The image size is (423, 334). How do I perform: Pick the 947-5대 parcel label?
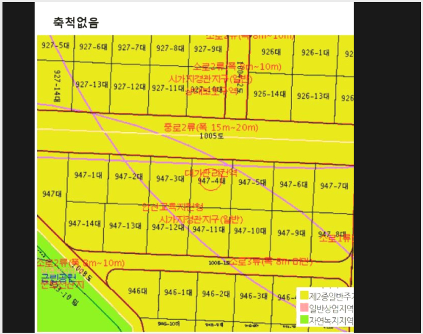coord(252,182)
